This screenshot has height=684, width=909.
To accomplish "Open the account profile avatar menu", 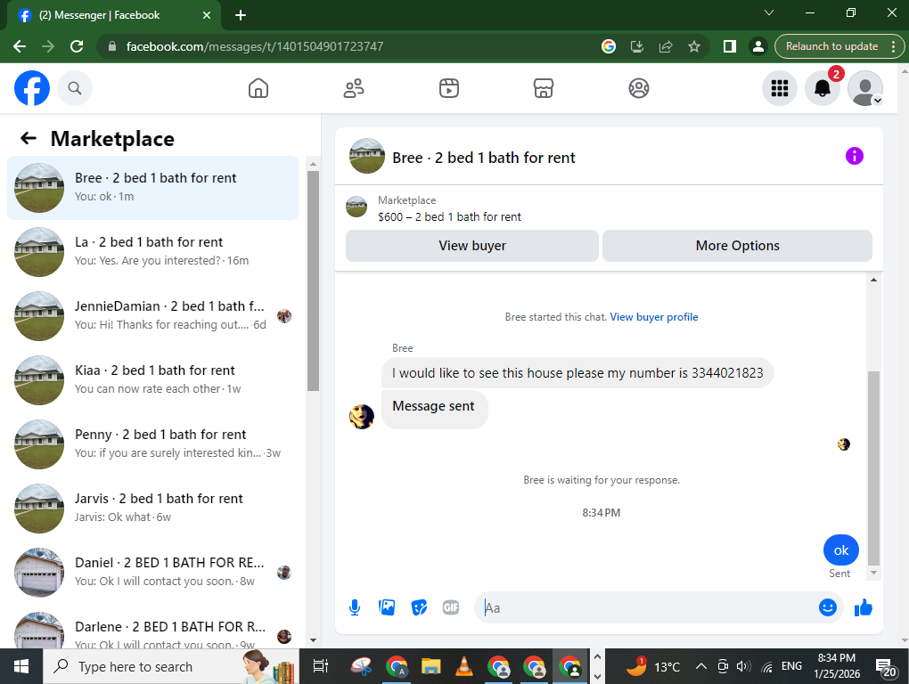I will 865,88.
